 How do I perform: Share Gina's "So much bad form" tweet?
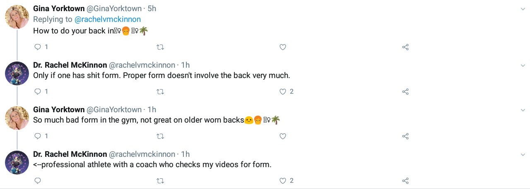coord(405,136)
